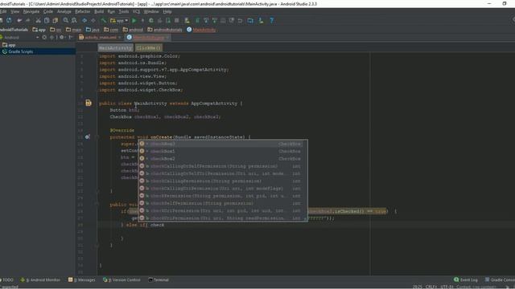This screenshot has height=289, width=515.
Task: Click the green Run app button
Action: click(x=134, y=20)
